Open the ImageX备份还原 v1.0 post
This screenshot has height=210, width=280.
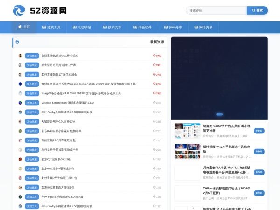point(81,93)
